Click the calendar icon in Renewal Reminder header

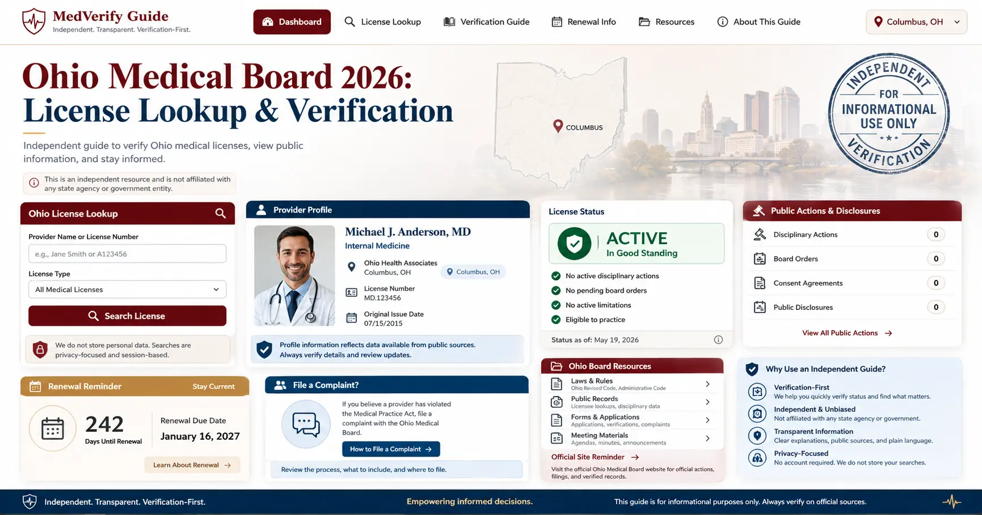click(35, 386)
